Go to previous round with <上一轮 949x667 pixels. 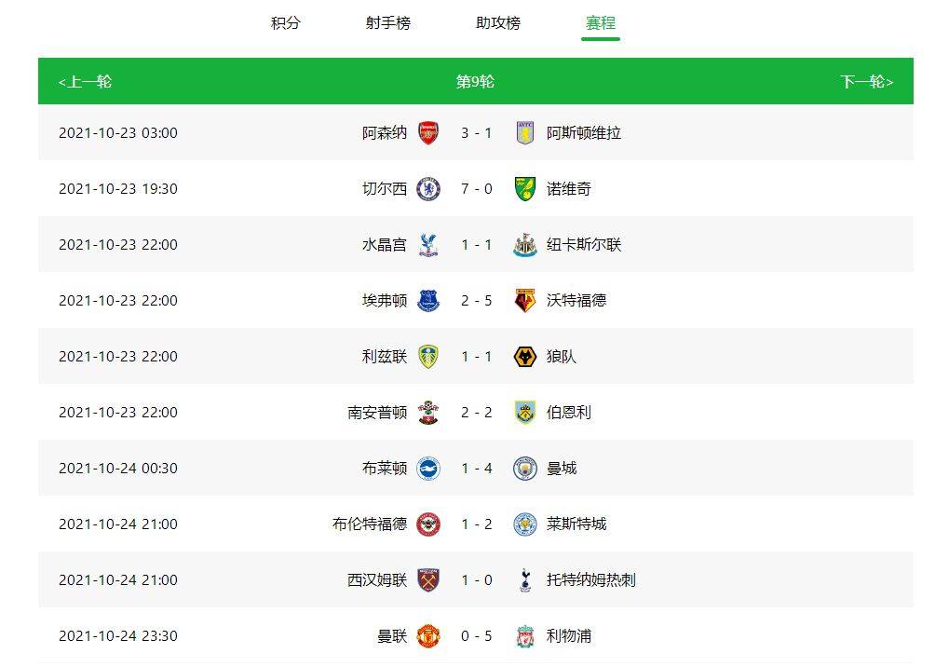85,82
